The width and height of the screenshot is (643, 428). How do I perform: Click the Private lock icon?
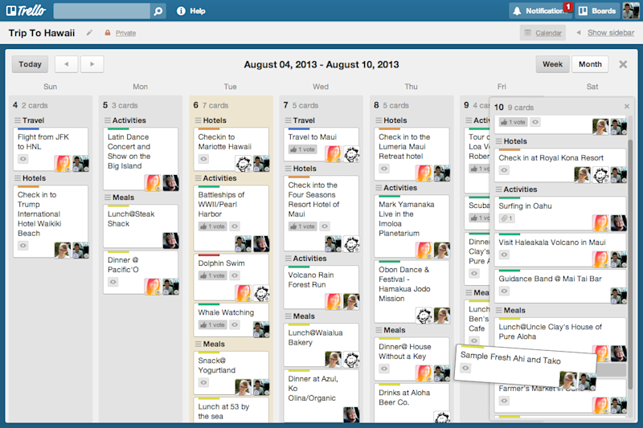pyautogui.click(x=108, y=33)
